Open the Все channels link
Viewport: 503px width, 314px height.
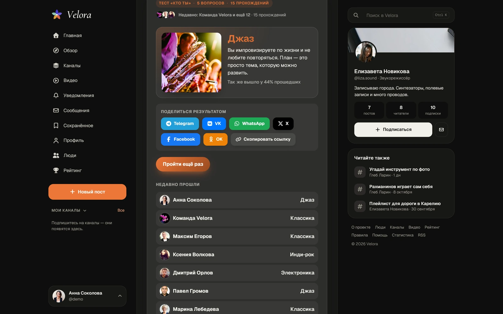coord(121,210)
